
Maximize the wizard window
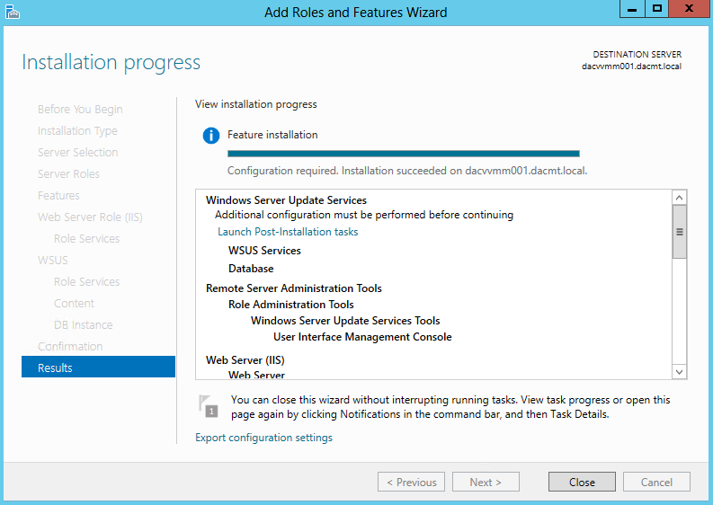pos(656,9)
